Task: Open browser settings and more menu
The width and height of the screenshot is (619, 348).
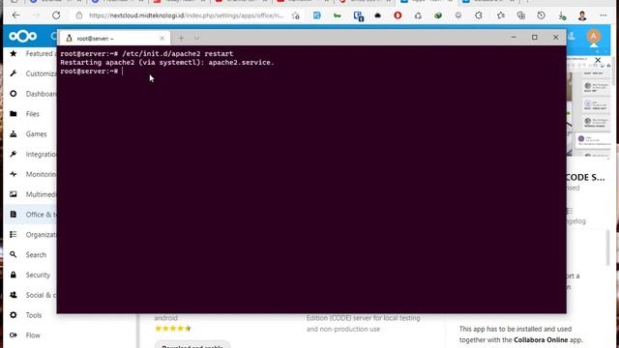Action: [x=604, y=15]
